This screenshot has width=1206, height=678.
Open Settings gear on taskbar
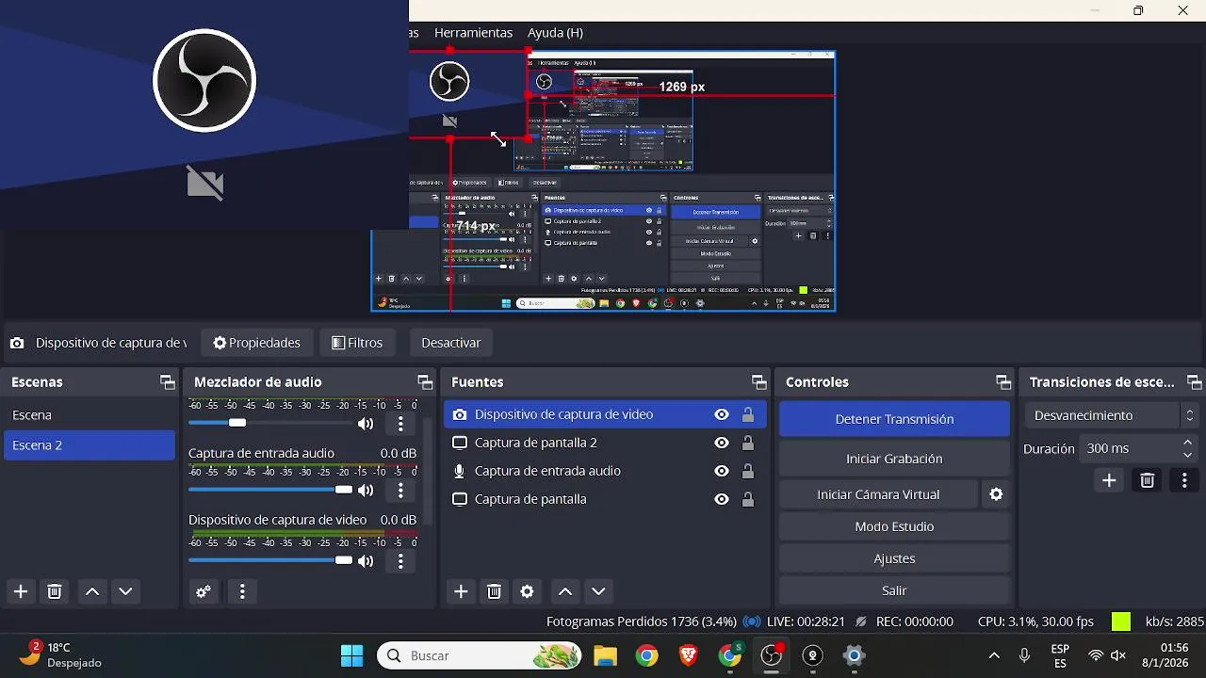[854, 655]
